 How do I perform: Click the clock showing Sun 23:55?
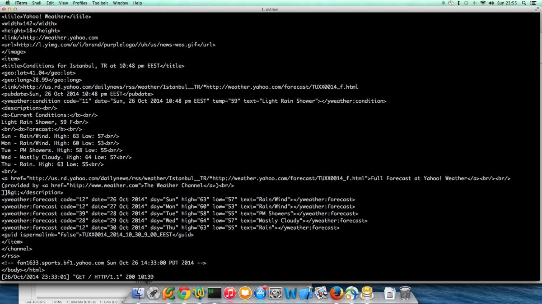click(507, 3)
